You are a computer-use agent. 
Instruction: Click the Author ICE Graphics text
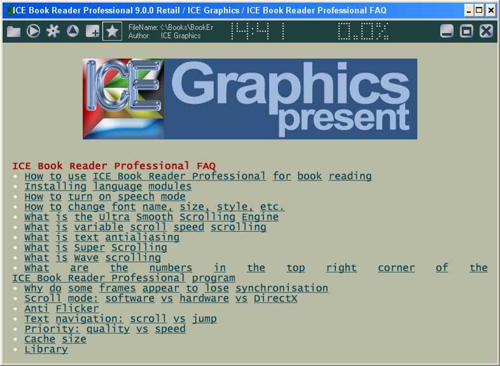click(x=165, y=36)
